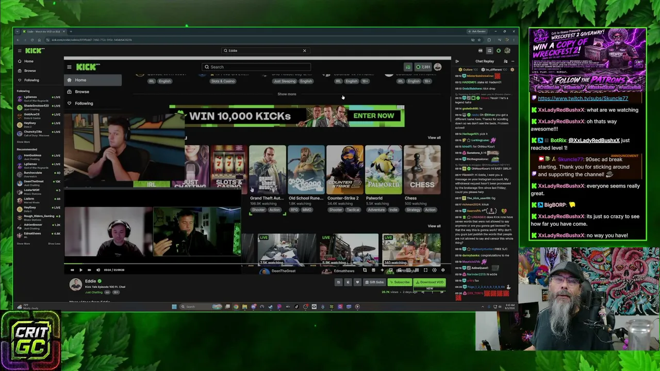Click the Show more divider link
This screenshot has height=371, width=660.
(287, 94)
